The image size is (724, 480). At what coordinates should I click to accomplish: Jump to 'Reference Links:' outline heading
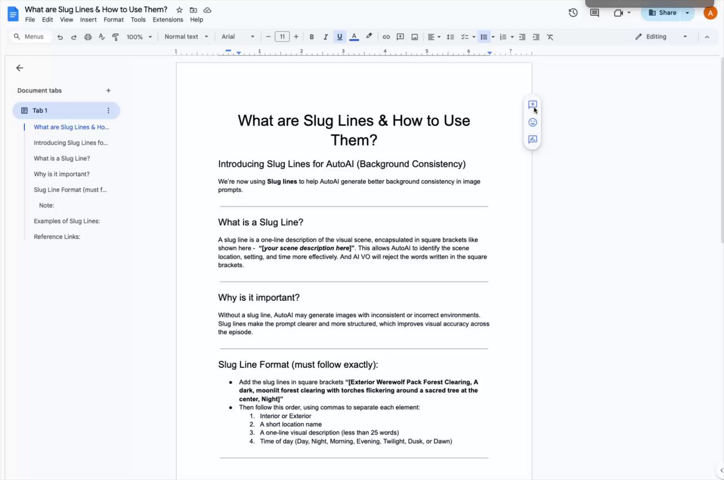pyautogui.click(x=57, y=237)
